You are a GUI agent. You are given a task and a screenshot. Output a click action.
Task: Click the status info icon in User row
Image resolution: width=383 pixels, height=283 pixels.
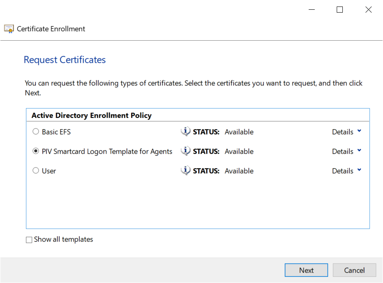(186, 170)
